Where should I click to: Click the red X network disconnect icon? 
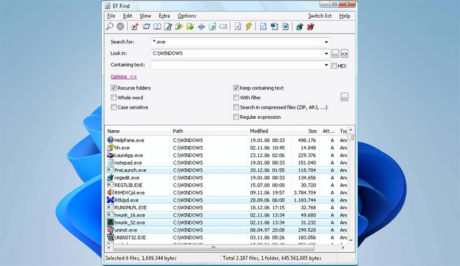point(311,27)
